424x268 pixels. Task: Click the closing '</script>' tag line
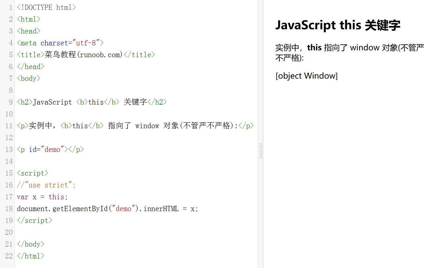point(35,220)
